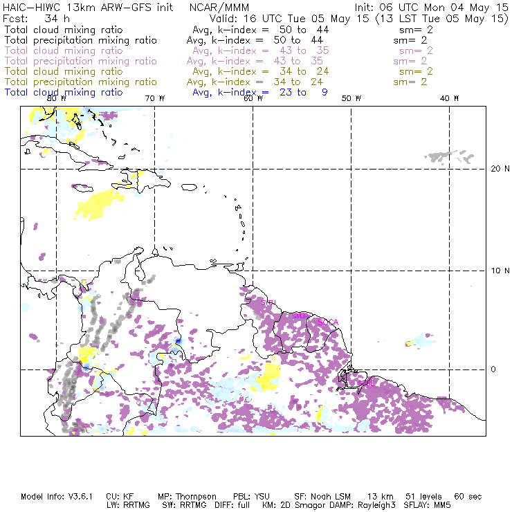
Task: Click blue 'Total cloud mixing ratio' legend entry
Action: tap(64, 93)
